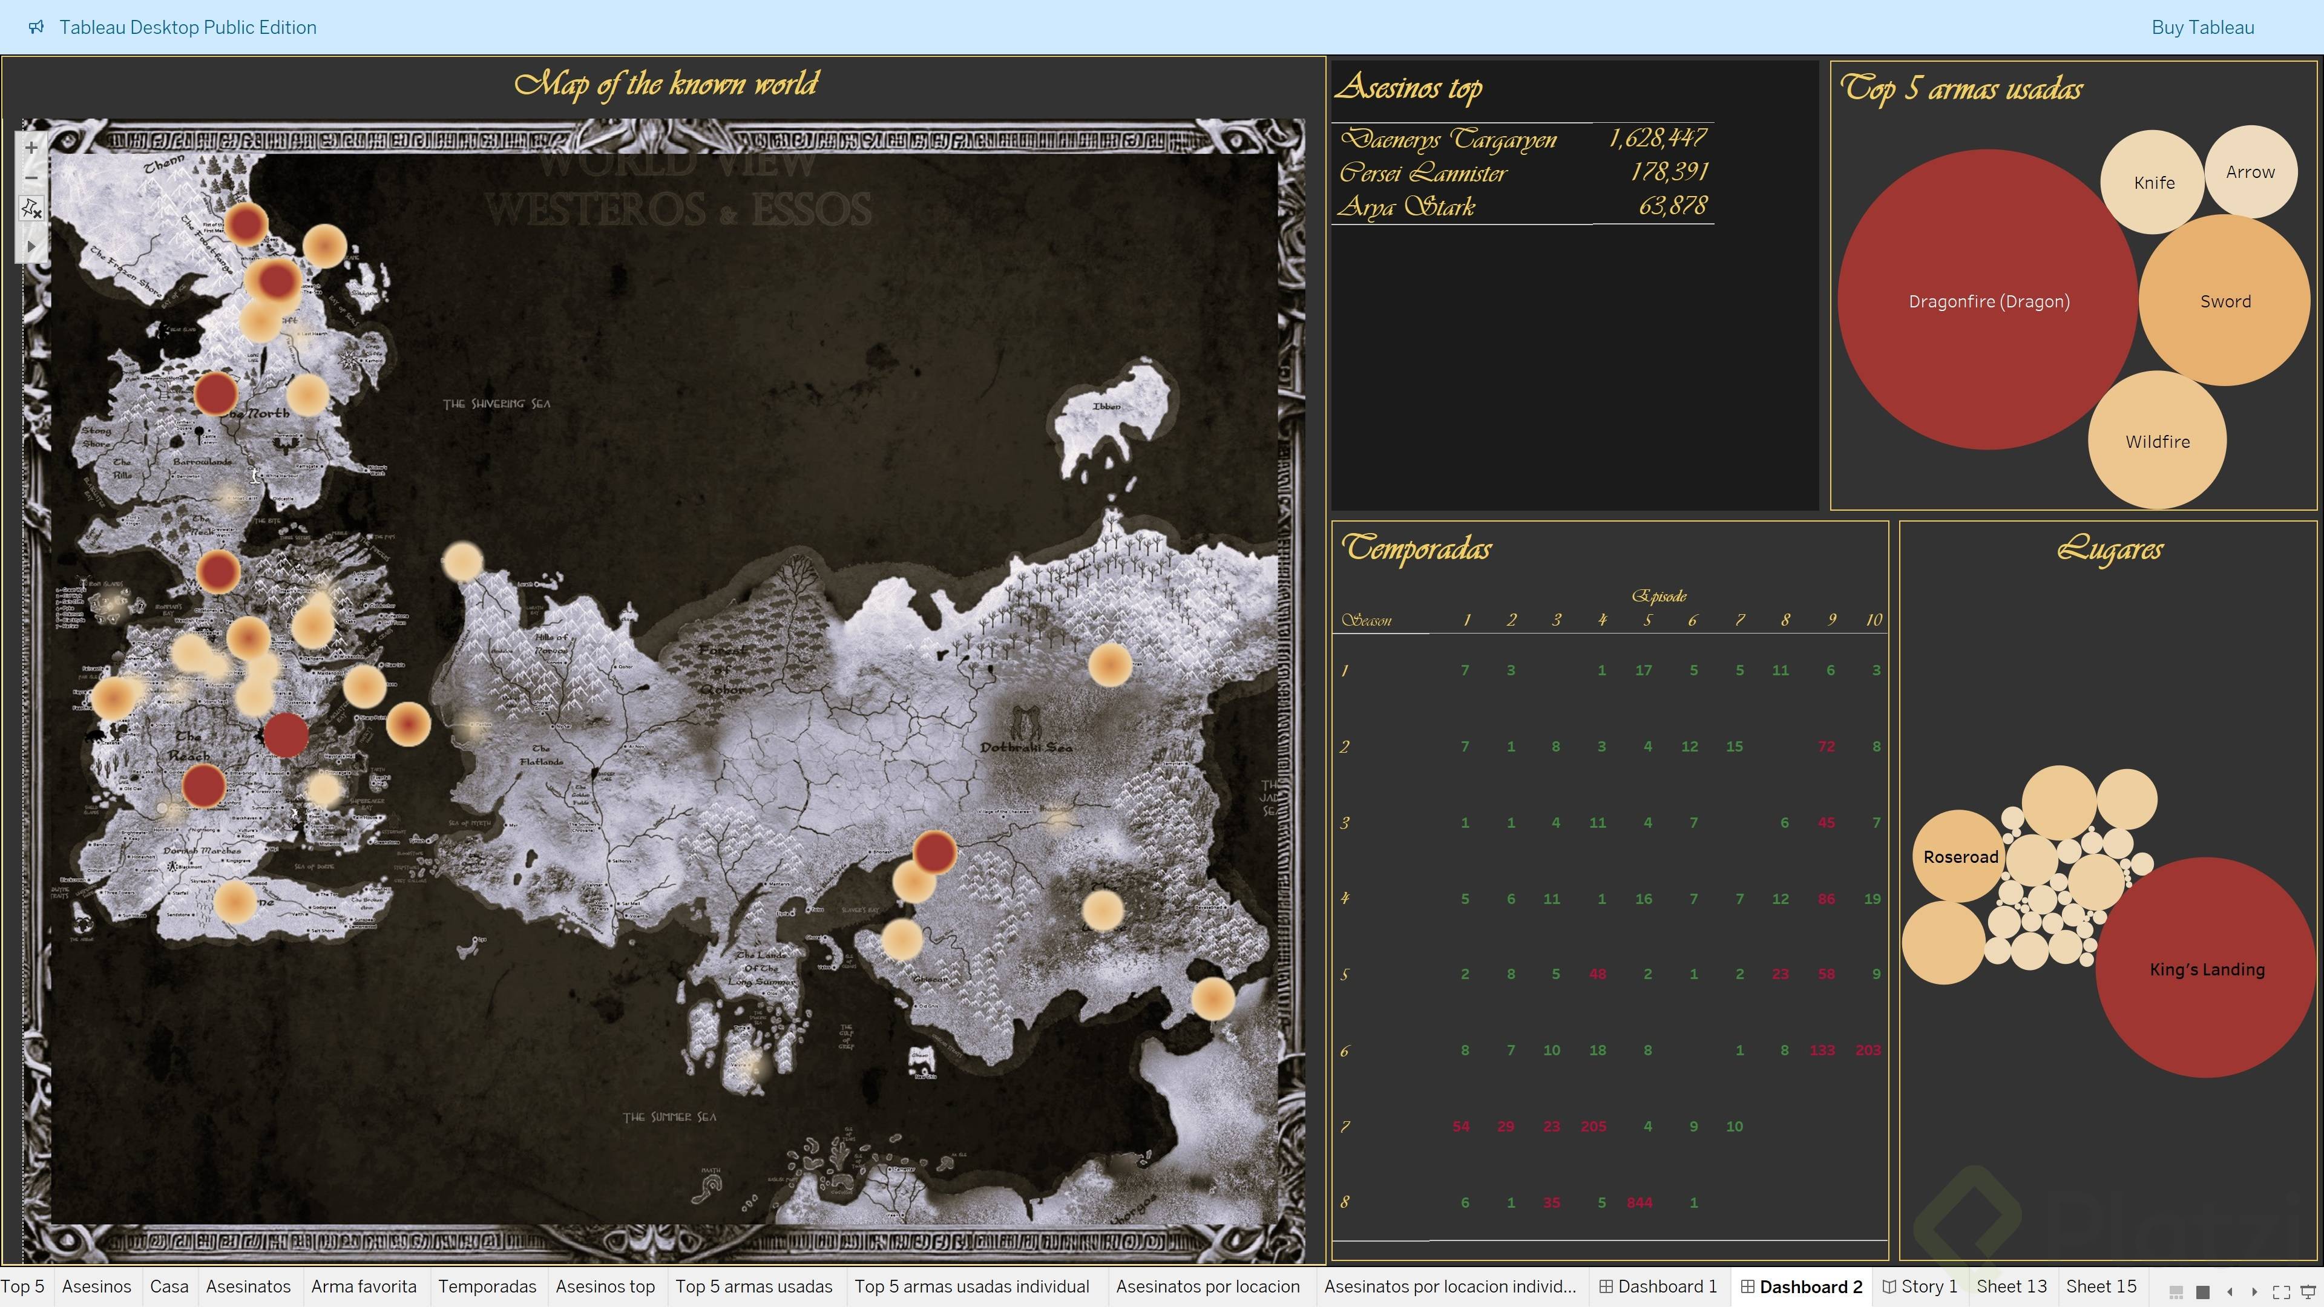Select the Dragonfire (Dragon) bubble
This screenshot has height=1307, width=2324.
[1988, 301]
